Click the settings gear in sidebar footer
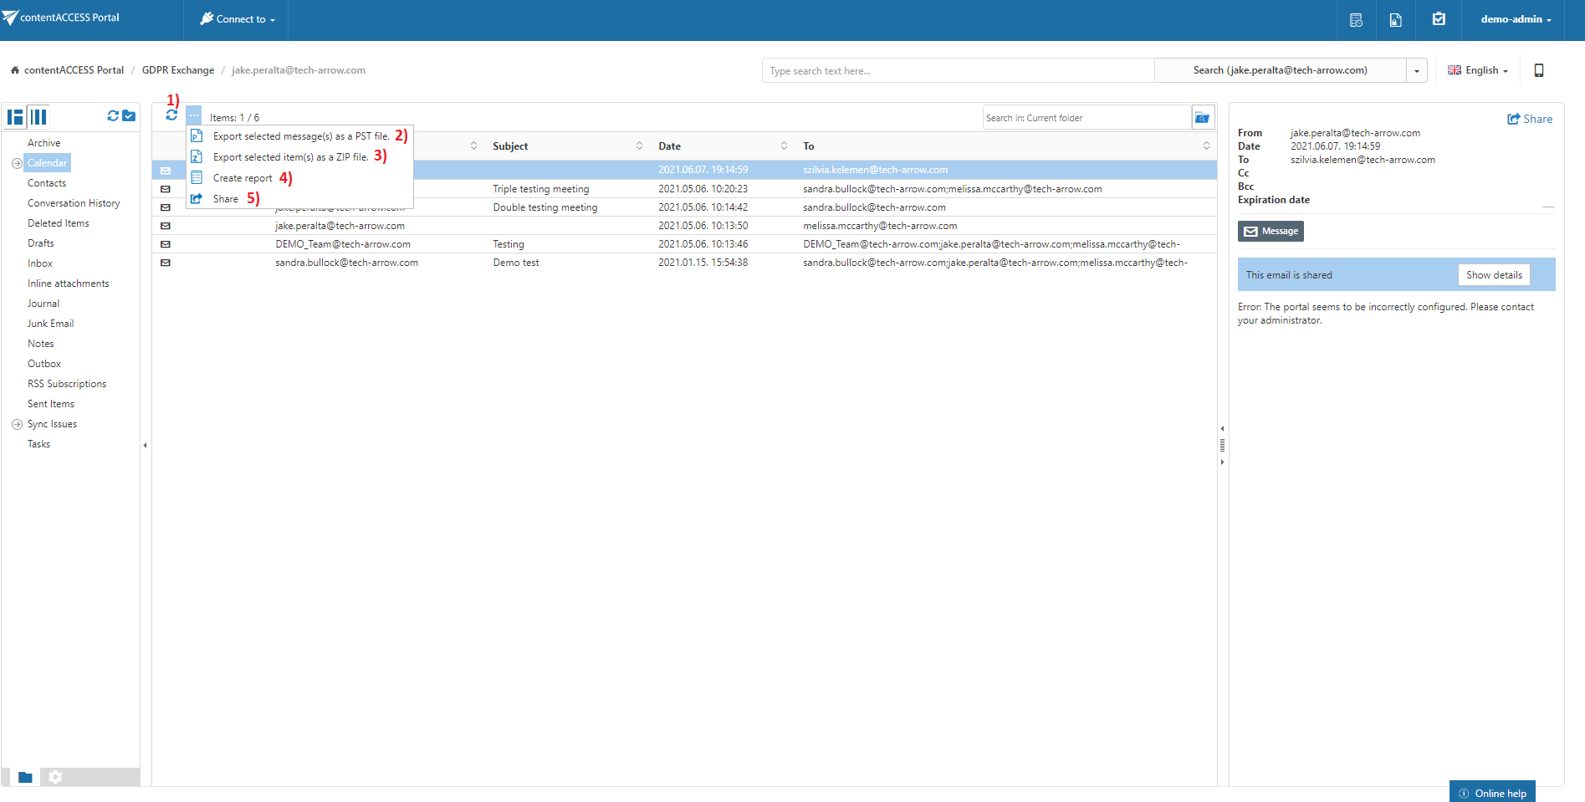This screenshot has height=802, width=1585. click(55, 777)
